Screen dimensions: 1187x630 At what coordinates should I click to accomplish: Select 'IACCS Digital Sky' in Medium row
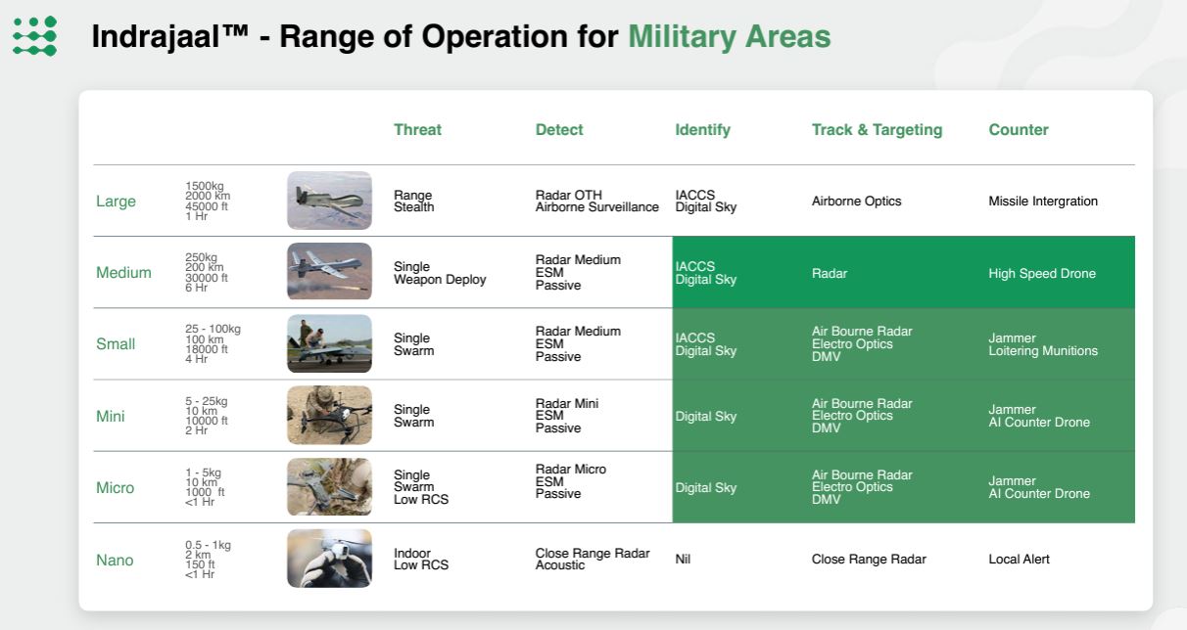click(x=706, y=273)
